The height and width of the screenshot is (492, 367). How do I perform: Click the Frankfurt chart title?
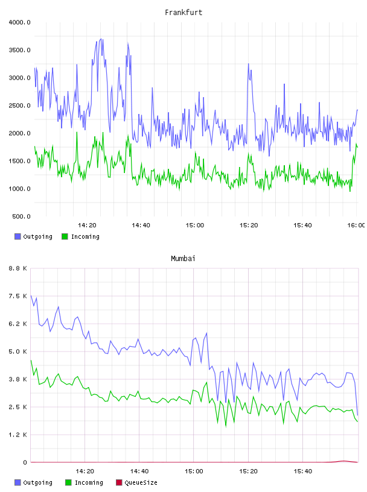click(183, 13)
